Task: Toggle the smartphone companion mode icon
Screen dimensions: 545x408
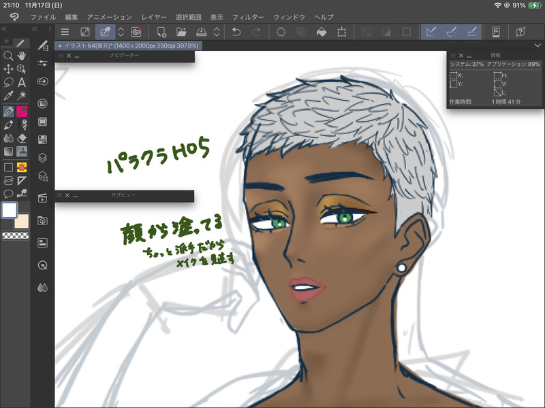Action: (x=496, y=32)
